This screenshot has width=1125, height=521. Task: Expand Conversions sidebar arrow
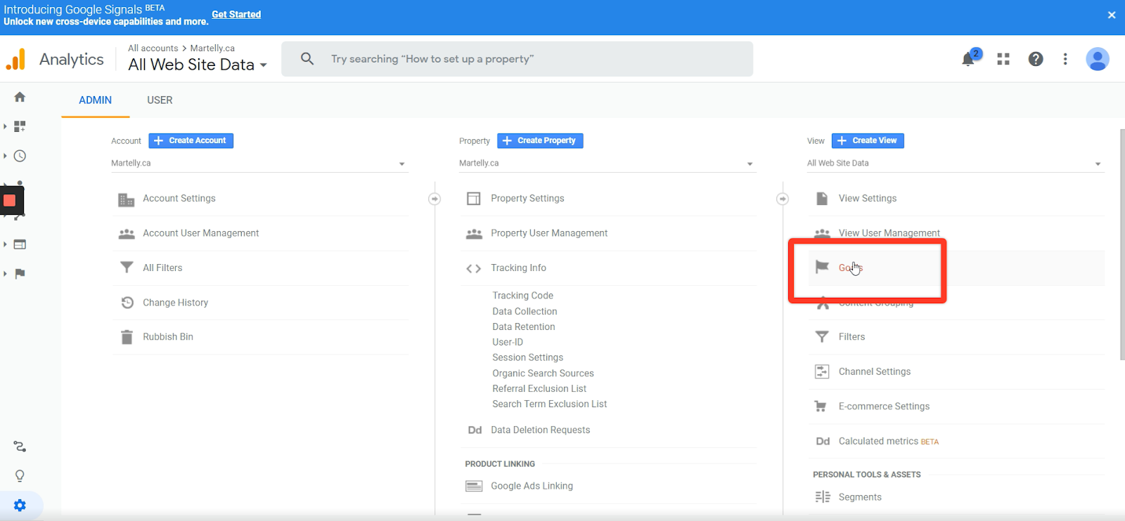click(x=5, y=274)
